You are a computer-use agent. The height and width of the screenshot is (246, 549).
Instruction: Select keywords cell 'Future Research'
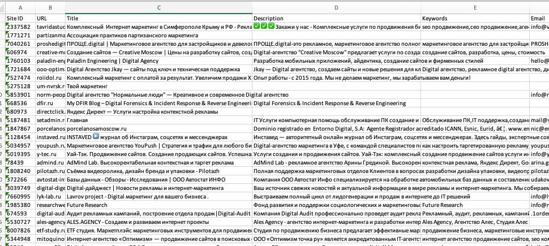pos(475,205)
